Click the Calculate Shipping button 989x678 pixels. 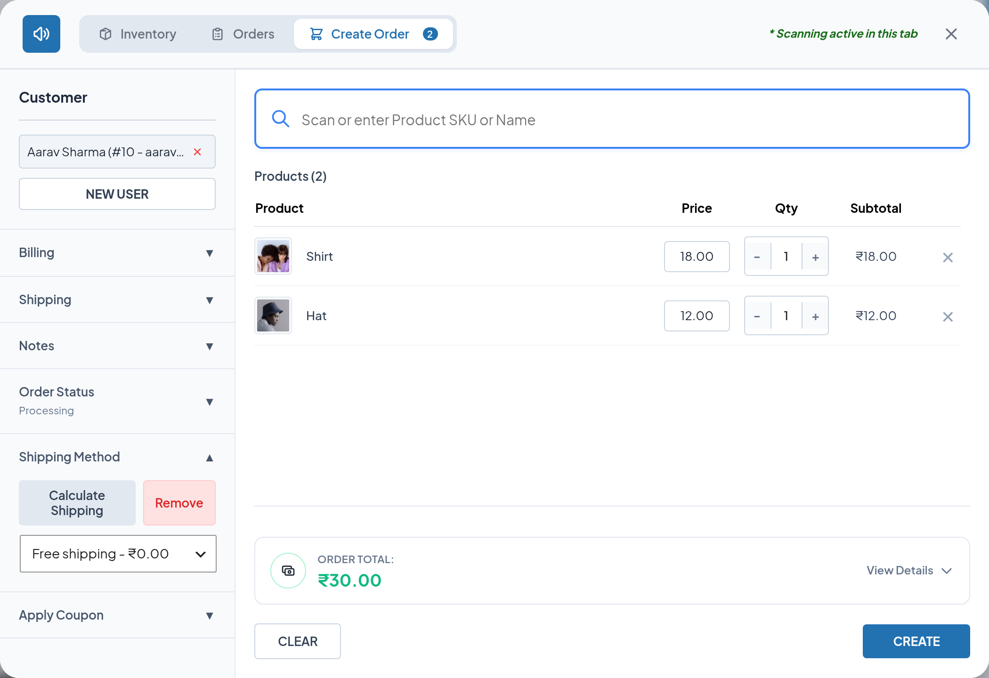[x=77, y=503]
